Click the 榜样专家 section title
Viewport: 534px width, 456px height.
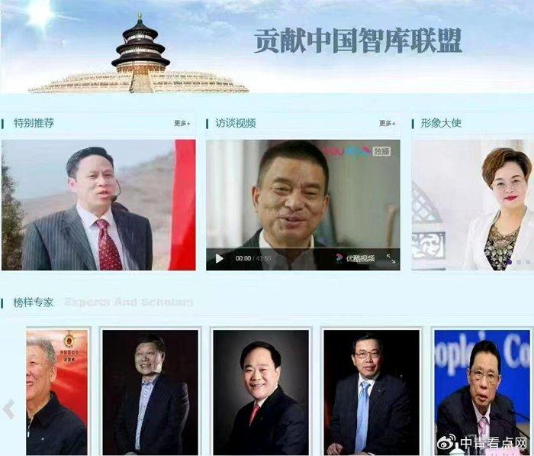(34, 302)
